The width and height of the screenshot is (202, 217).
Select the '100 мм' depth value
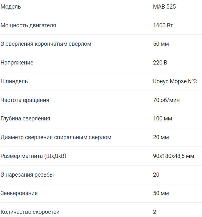162,119
